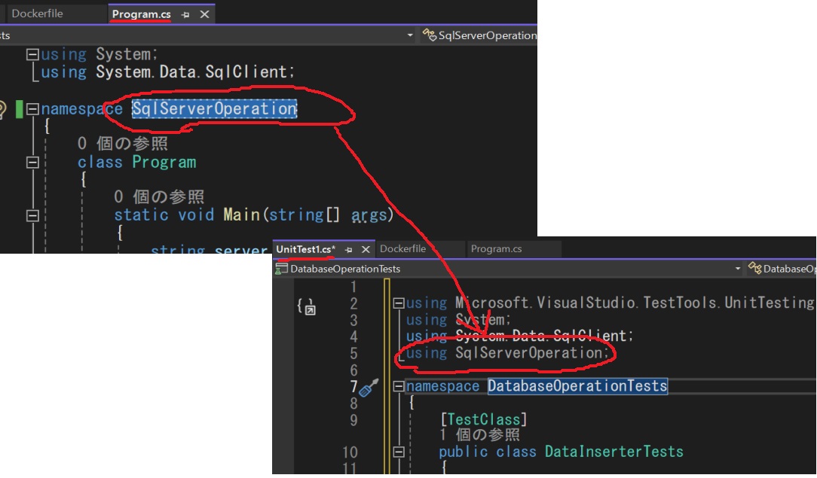Collapse the static void Main method
Image resolution: width=817 pixels, height=478 pixels.
[x=33, y=215]
